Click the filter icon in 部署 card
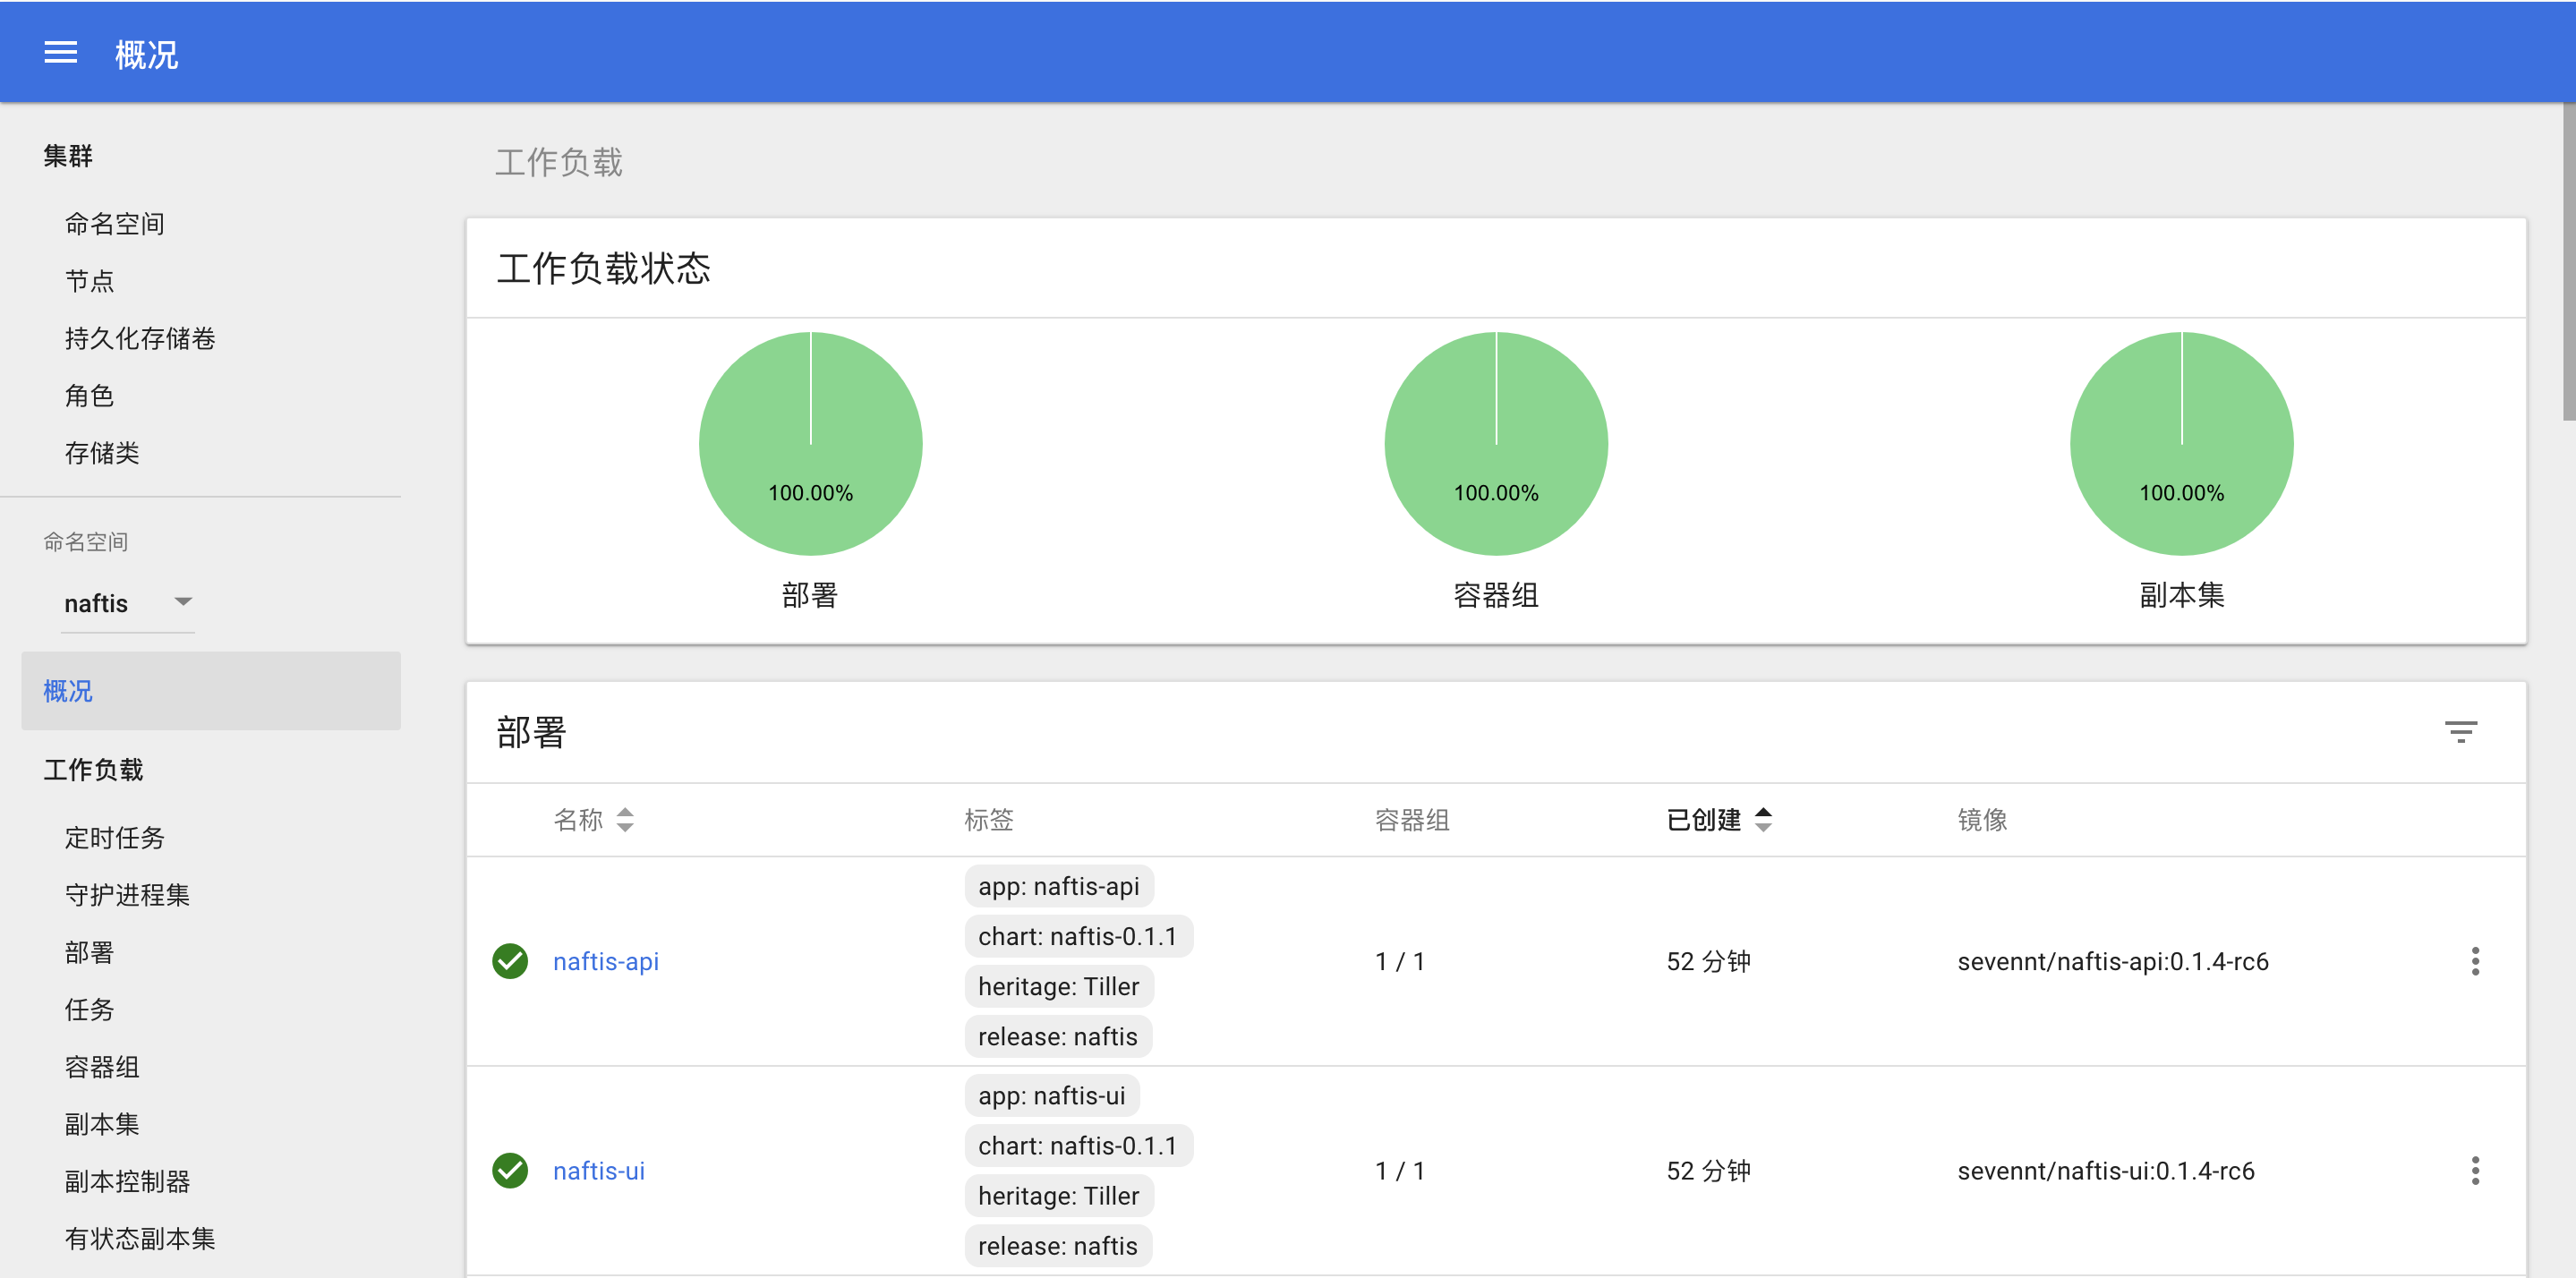2576x1278 pixels. coord(2460,732)
